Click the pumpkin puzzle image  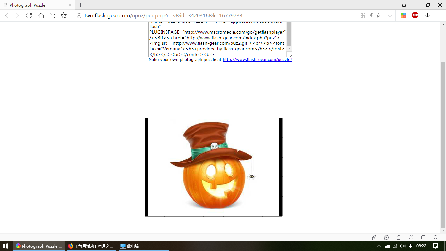tap(214, 167)
